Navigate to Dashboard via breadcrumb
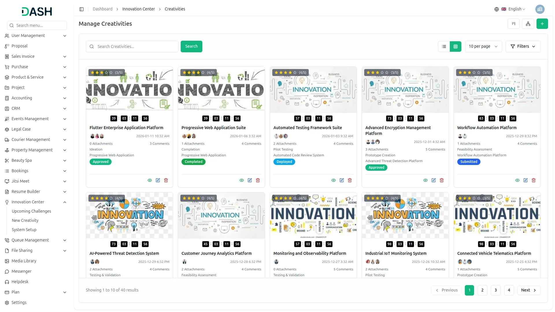The height and width of the screenshot is (312, 555). click(x=102, y=9)
